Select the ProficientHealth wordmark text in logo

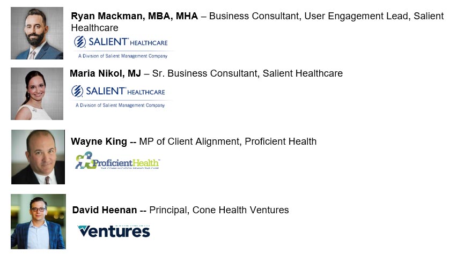(127, 161)
